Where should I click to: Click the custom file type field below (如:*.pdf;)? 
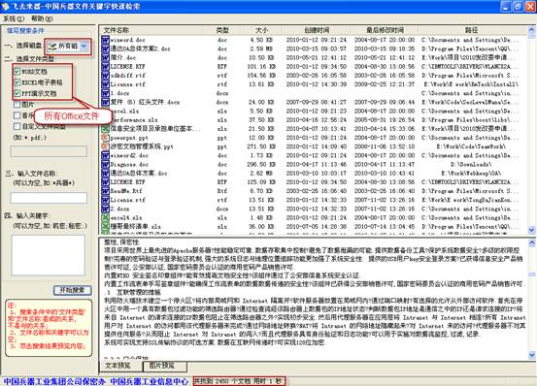[x=49, y=151]
